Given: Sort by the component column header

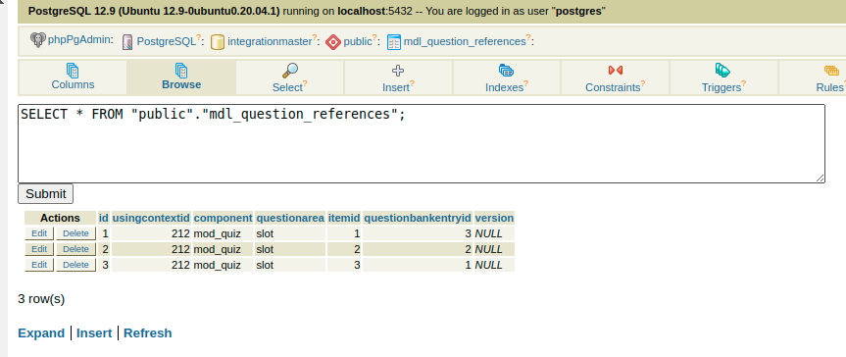Looking at the screenshot, I should pyautogui.click(x=223, y=218).
